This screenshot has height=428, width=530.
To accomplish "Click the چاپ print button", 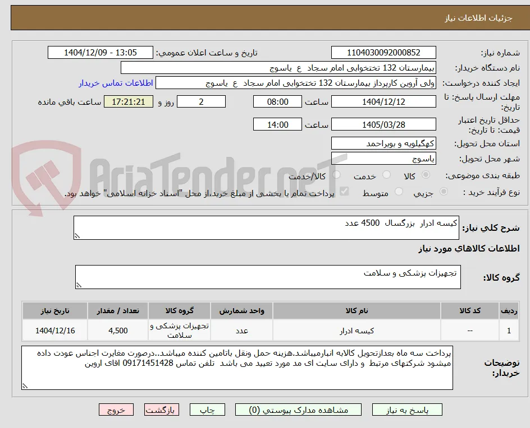I will [x=207, y=410].
